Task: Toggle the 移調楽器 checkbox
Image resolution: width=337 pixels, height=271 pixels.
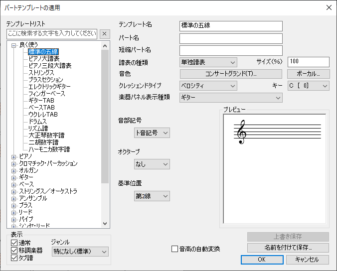Action: click(x=14, y=251)
